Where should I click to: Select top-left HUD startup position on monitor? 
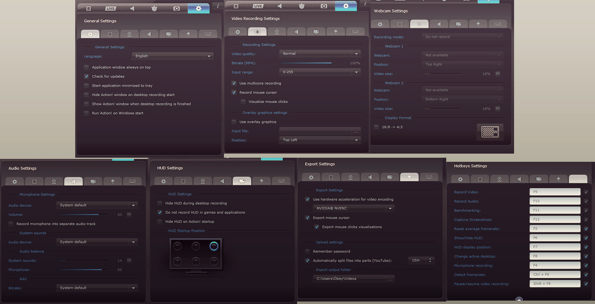(177, 246)
